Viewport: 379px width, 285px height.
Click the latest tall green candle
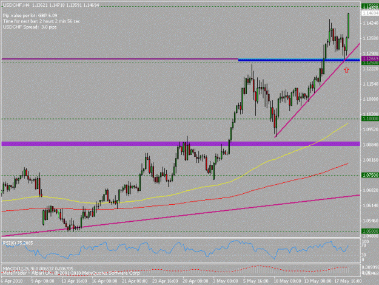349,26
